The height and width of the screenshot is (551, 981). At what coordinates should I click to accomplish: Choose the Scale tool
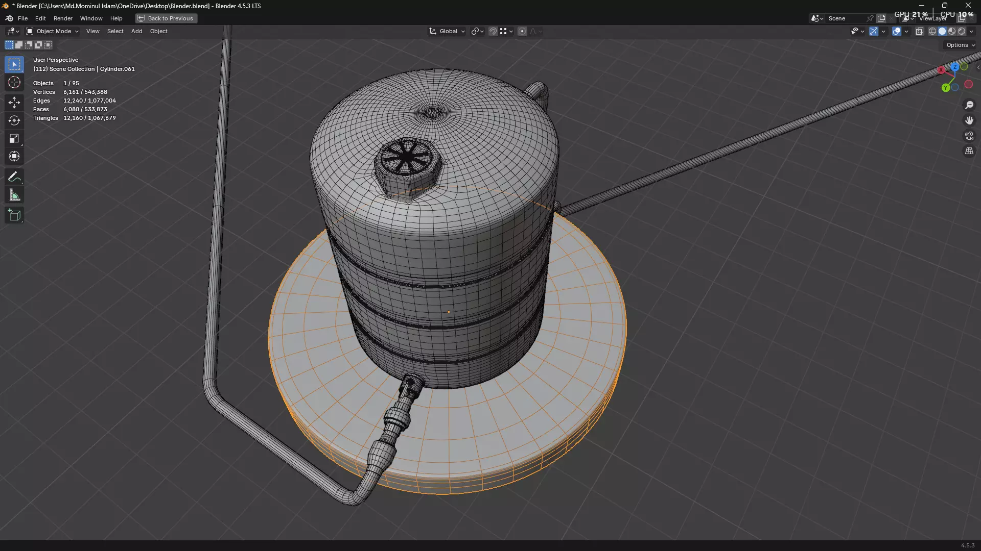click(x=14, y=138)
